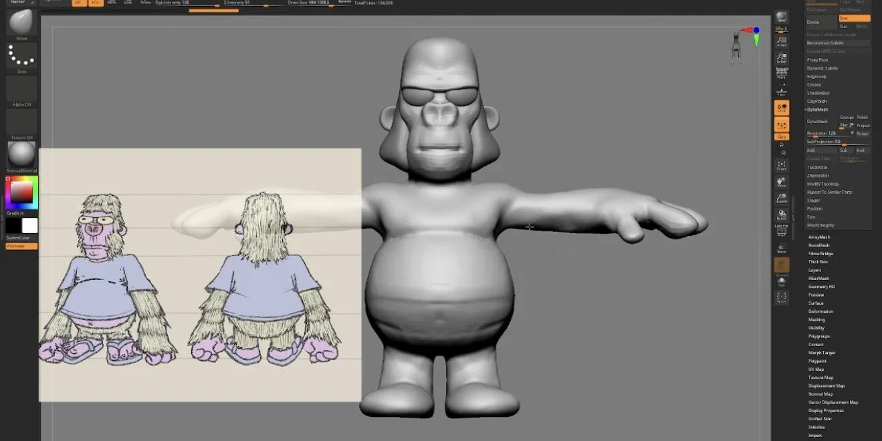The image size is (882, 441).
Task: Toggle the Smt option beside Divide
Action: (855, 18)
